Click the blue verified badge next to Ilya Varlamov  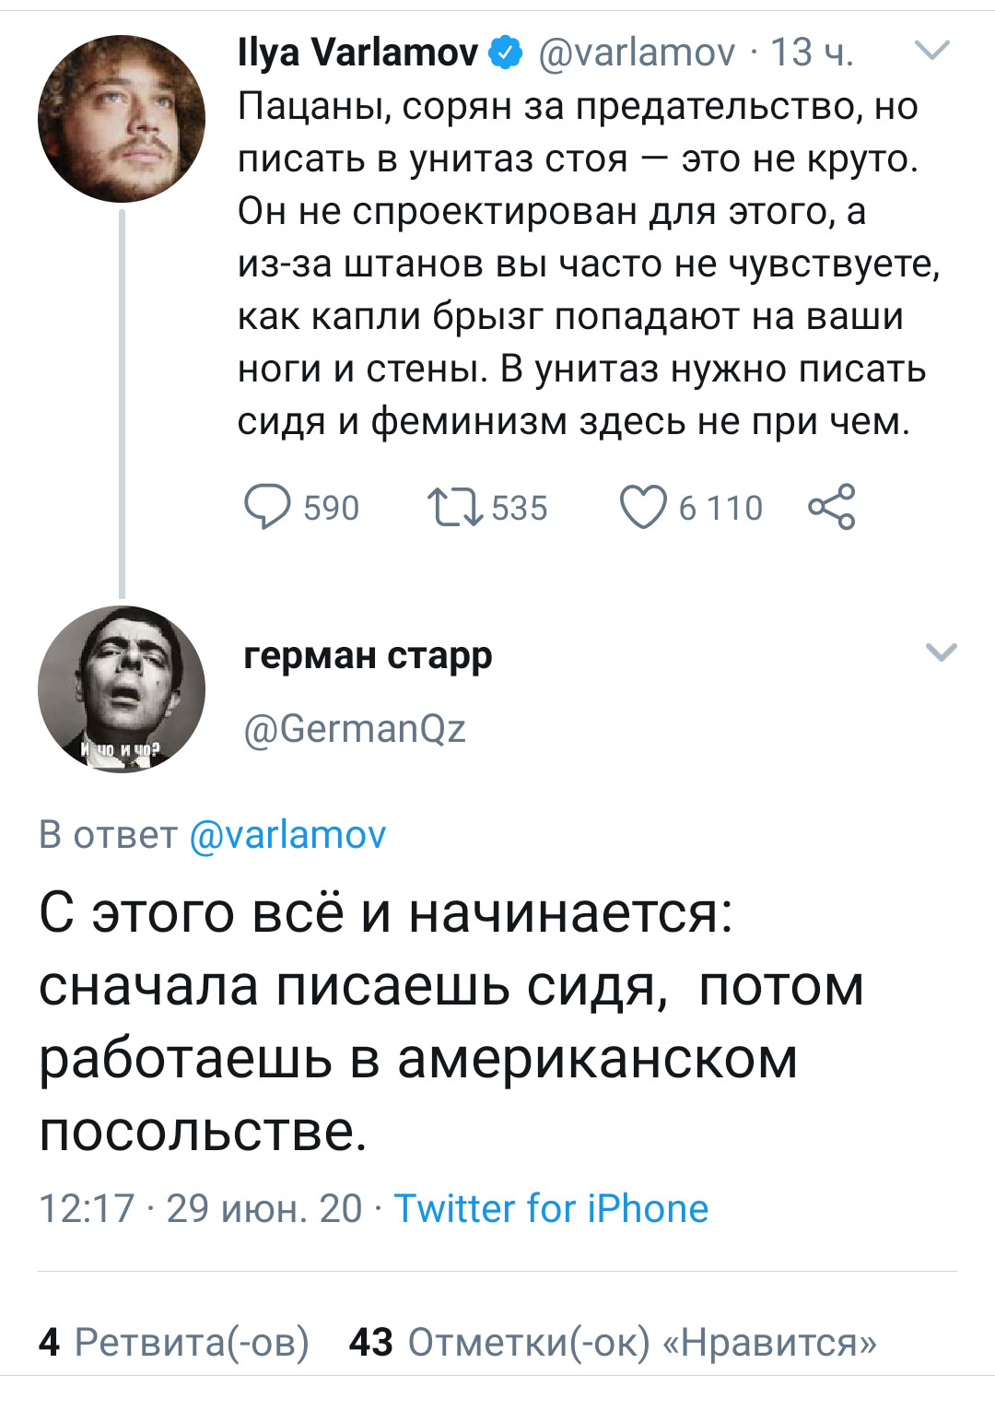(506, 53)
